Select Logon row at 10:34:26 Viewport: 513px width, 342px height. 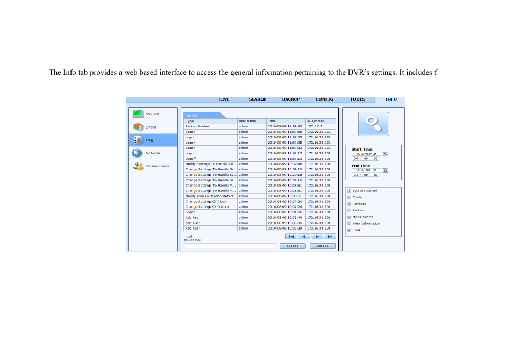point(260,212)
